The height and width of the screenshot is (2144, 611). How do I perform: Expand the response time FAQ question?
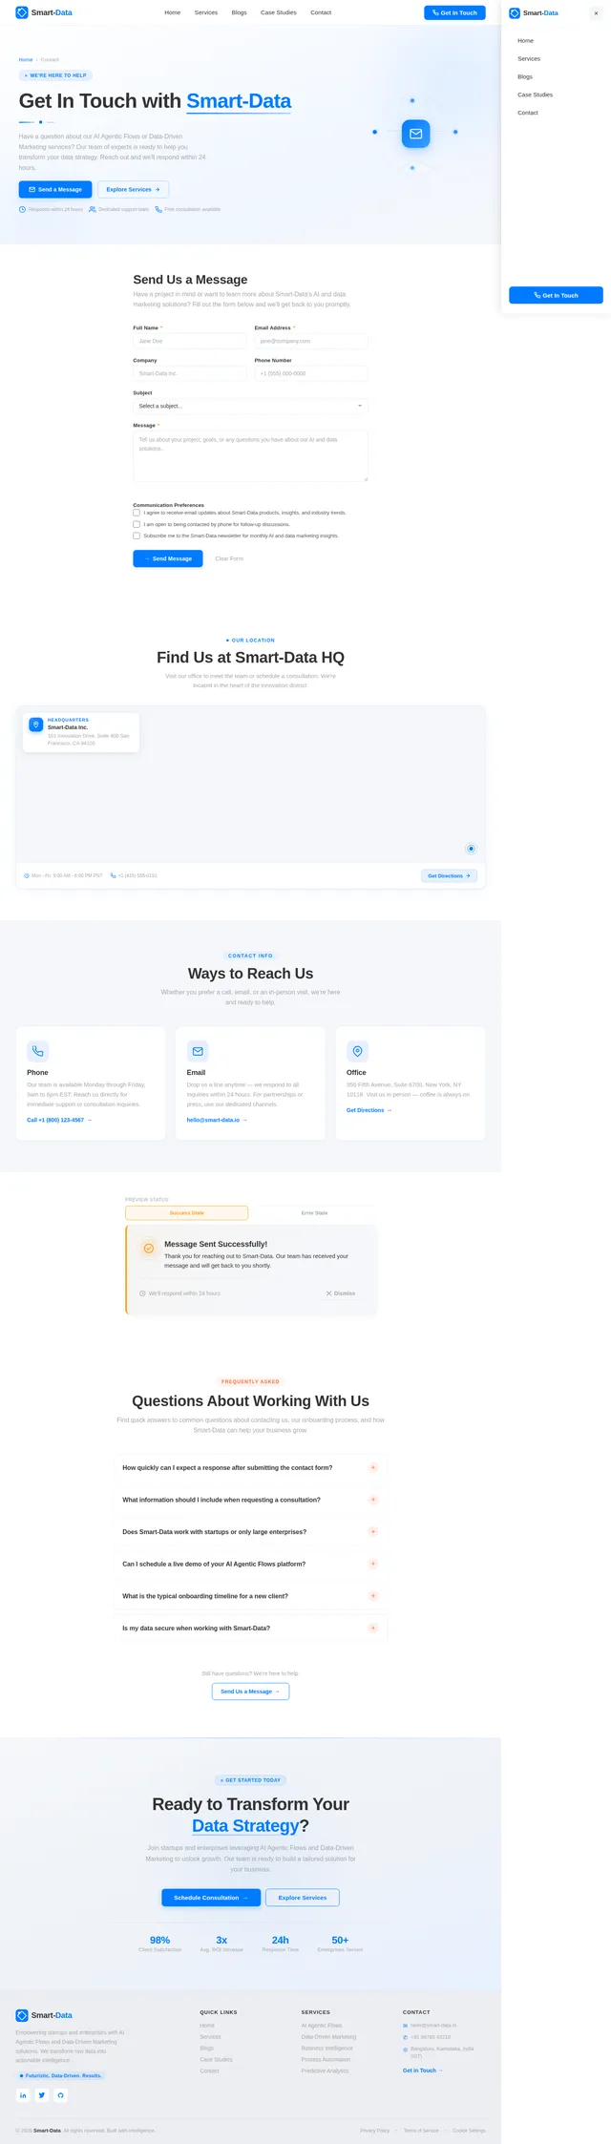(250, 1467)
